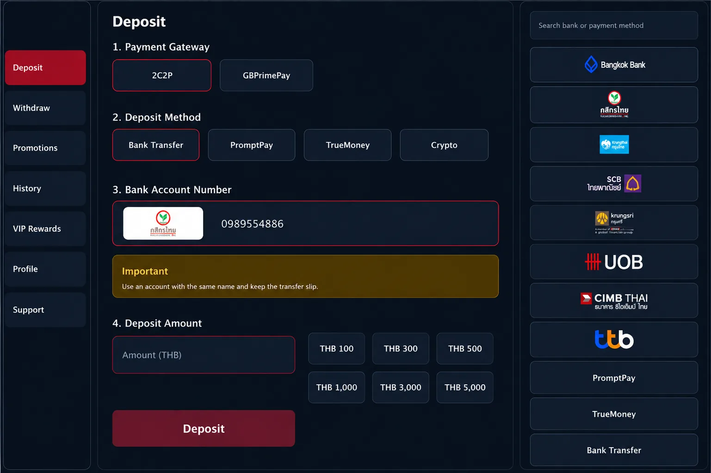Click the same-name account instruction text
Viewport: 711px width, 473px height.
220,287
